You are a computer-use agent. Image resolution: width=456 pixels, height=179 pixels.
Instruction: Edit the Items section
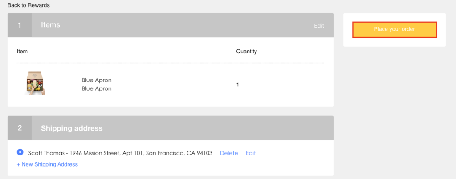click(319, 26)
